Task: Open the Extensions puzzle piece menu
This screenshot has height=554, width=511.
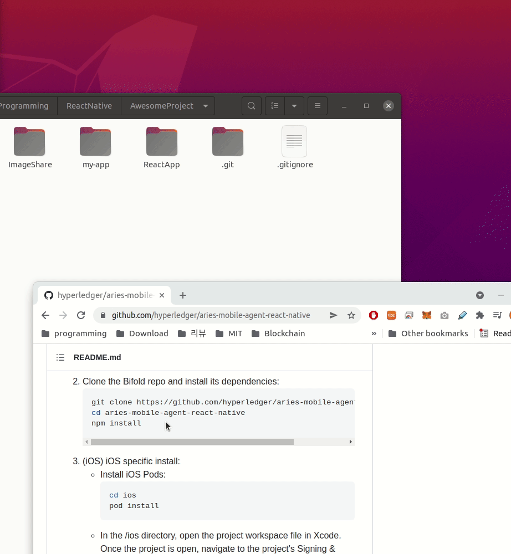Action: point(479,315)
